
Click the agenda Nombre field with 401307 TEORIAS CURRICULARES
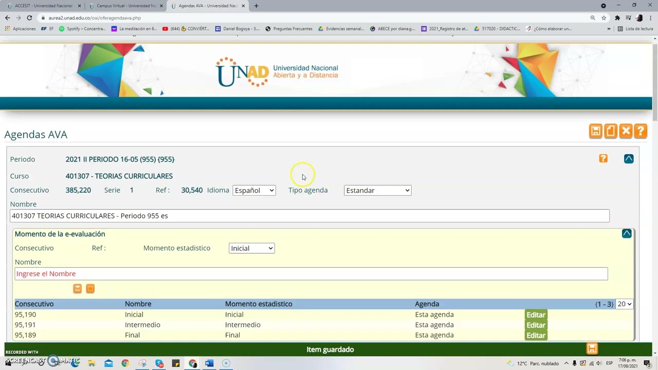click(309, 216)
